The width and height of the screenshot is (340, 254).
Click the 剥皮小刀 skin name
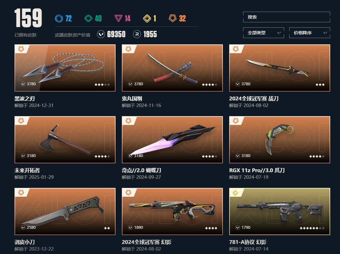pos(25,242)
